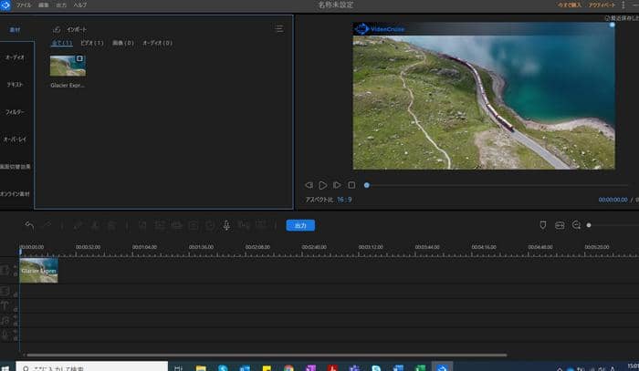
Task: Click the timeline zoom slider handle
Action: pyautogui.click(x=589, y=225)
